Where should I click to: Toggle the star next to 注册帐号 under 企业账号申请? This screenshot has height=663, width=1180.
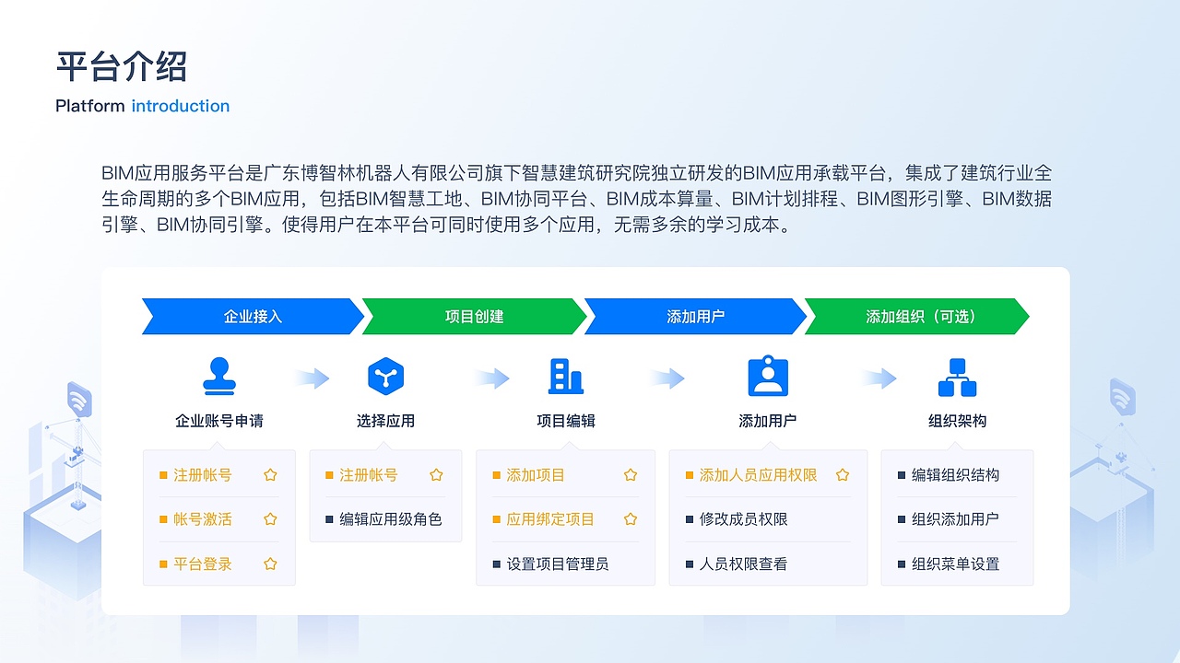pyautogui.click(x=270, y=475)
